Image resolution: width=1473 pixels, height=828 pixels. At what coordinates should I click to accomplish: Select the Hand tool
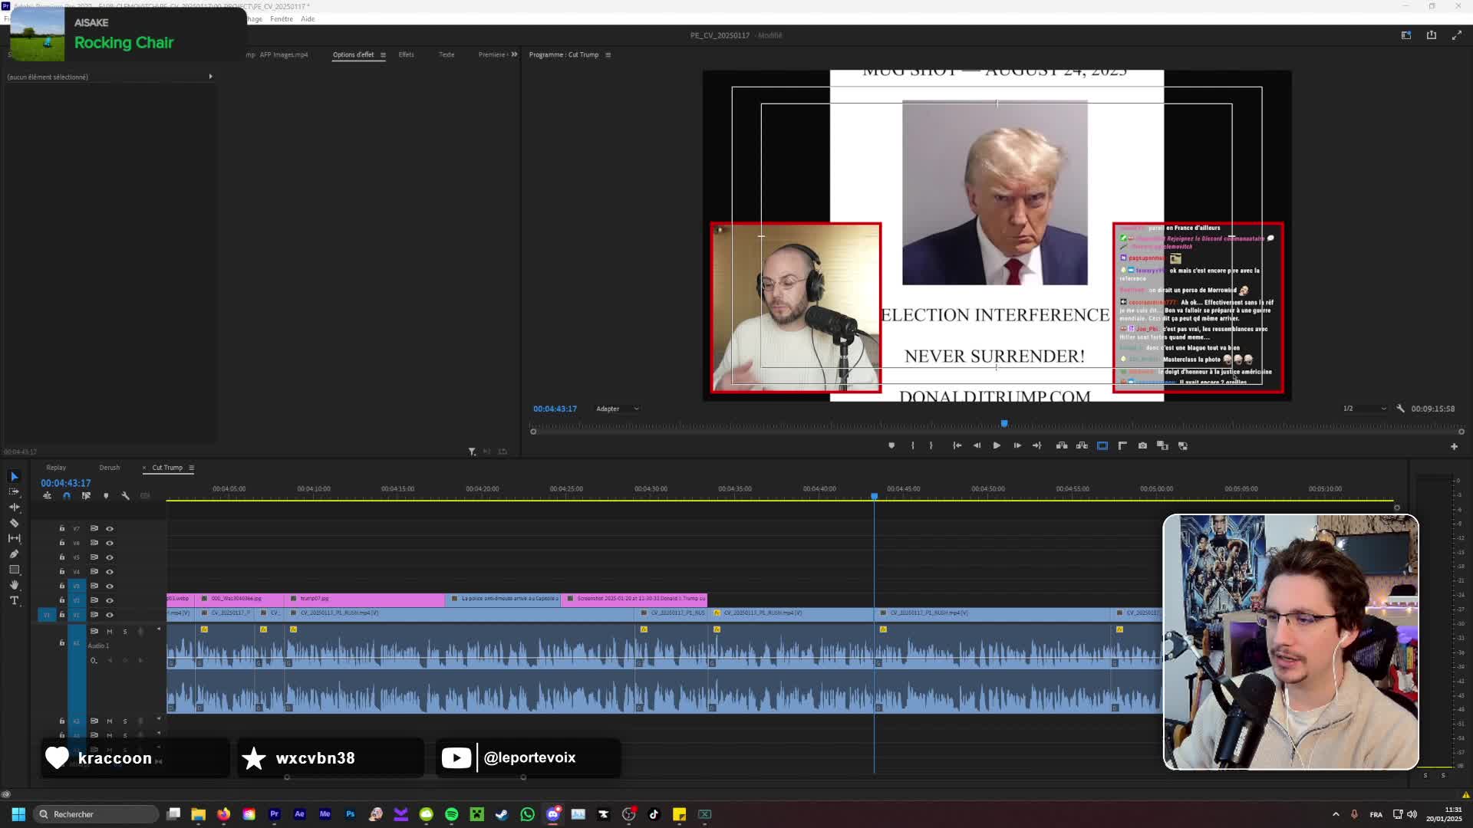point(14,585)
